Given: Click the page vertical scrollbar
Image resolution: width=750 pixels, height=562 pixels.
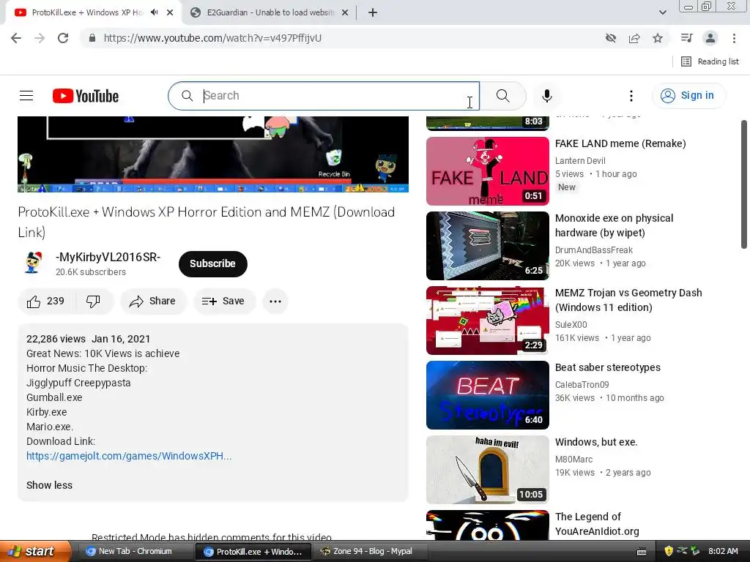Looking at the screenshot, I should coord(744,184).
